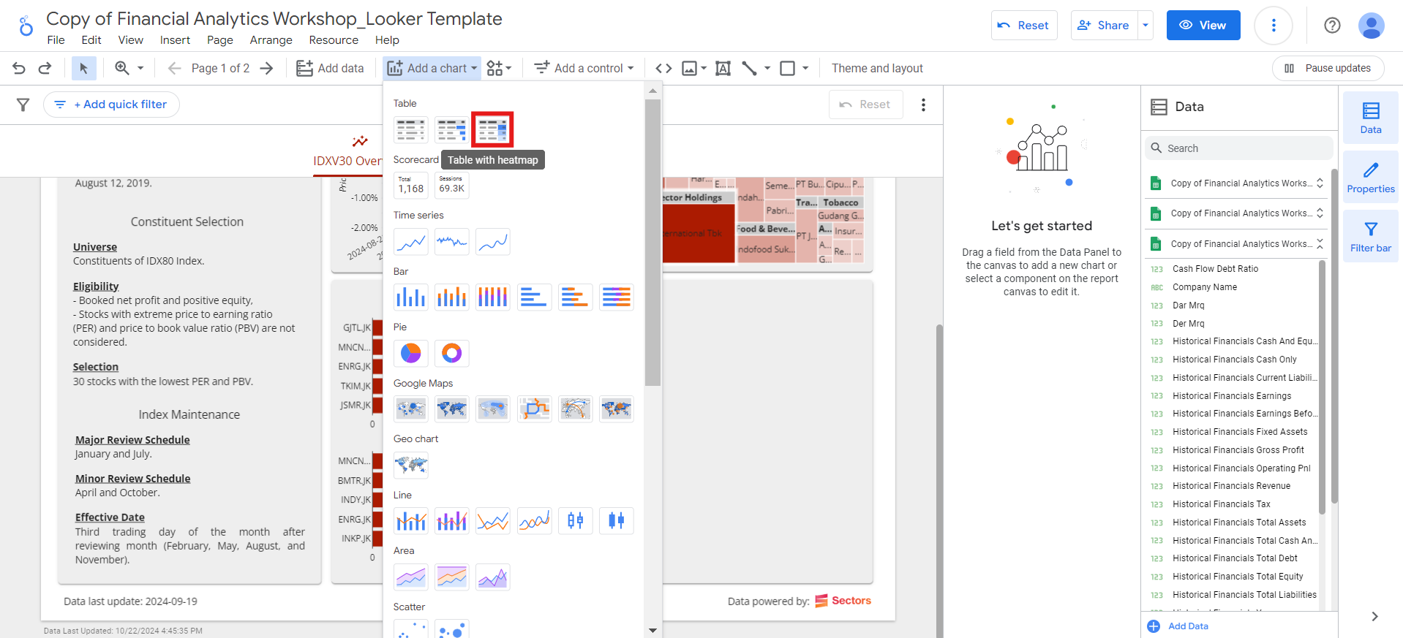
Task: Expand the second data source entry
Action: pyautogui.click(x=1320, y=213)
